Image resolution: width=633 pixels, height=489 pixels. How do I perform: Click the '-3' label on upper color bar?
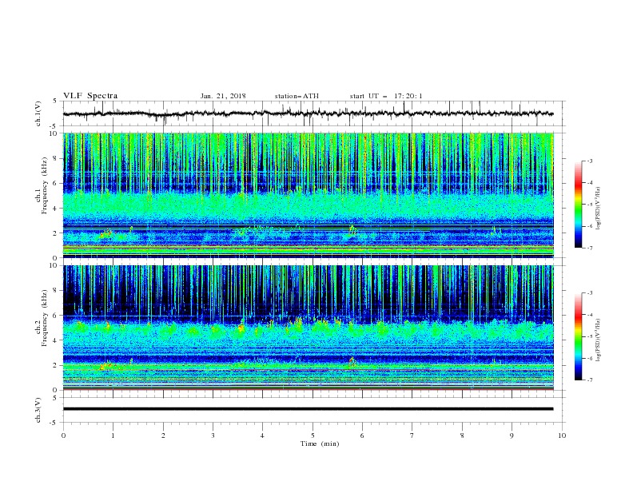coord(589,161)
